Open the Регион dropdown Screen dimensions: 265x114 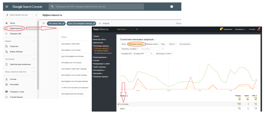pyautogui.click(x=172, y=44)
